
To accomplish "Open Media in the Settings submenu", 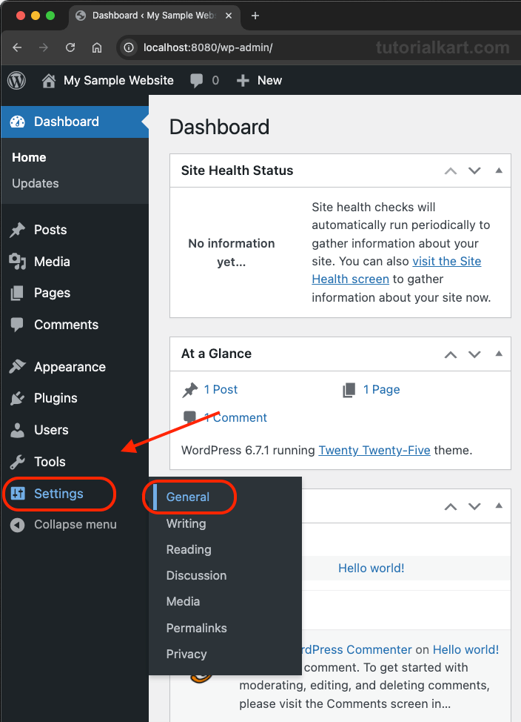I will coord(183,601).
